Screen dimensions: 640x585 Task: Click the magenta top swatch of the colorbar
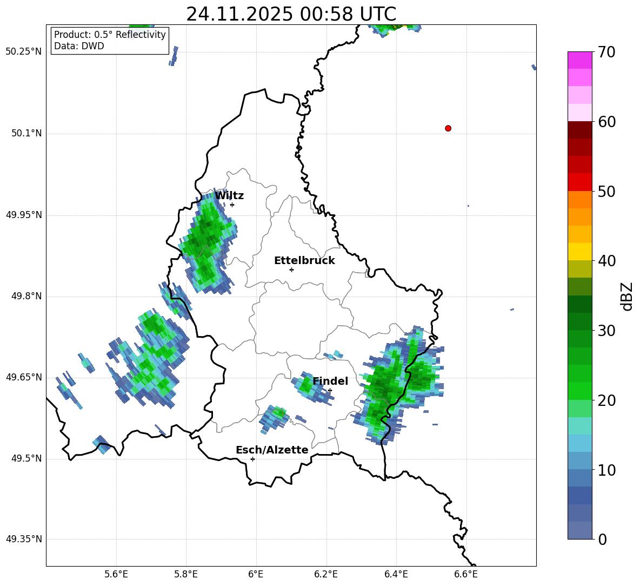point(579,60)
